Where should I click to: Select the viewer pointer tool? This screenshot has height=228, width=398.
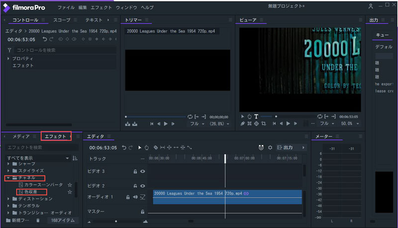point(243,116)
